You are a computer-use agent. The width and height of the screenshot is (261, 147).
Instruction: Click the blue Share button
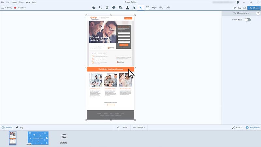click(254, 8)
